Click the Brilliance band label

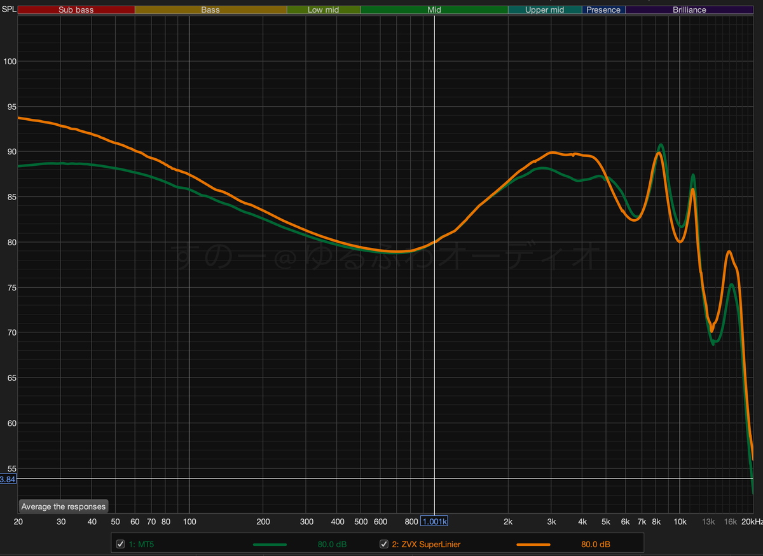click(689, 10)
